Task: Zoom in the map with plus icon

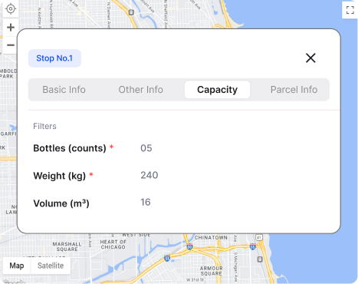Action: (x=11, y=28)
